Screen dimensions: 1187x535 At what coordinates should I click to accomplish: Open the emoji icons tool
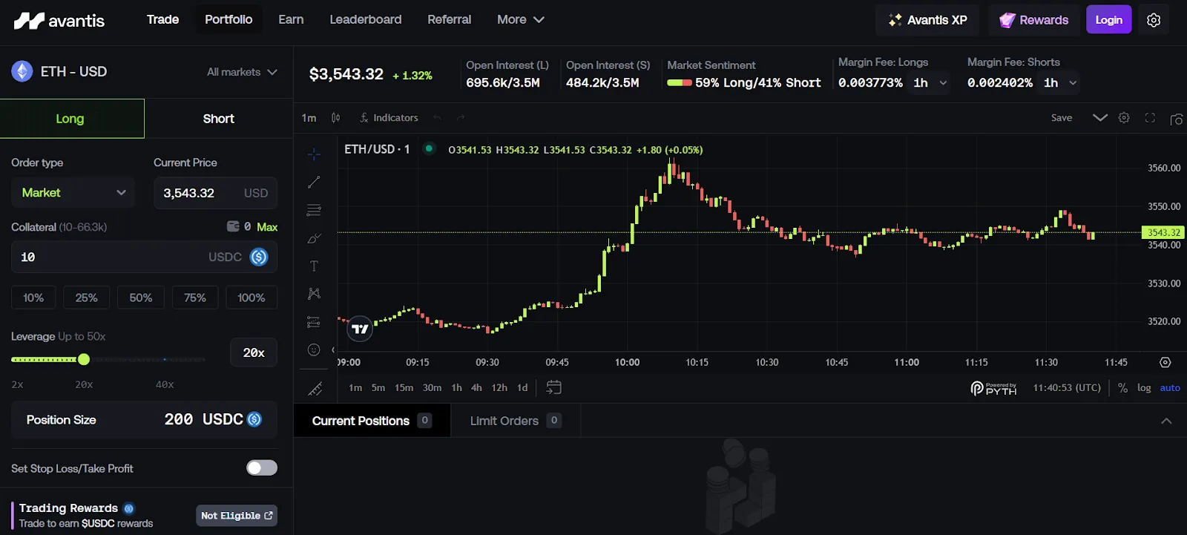(x=314, y=349)
